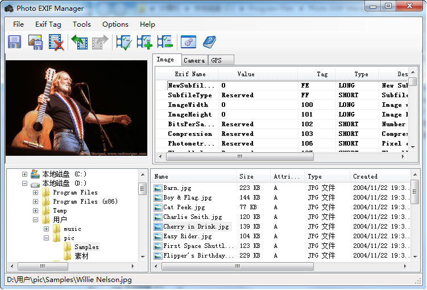Click the Save floppy disk toolbar icon
Image resolution: width=427 pixels, height=290 pixels.
15,42
